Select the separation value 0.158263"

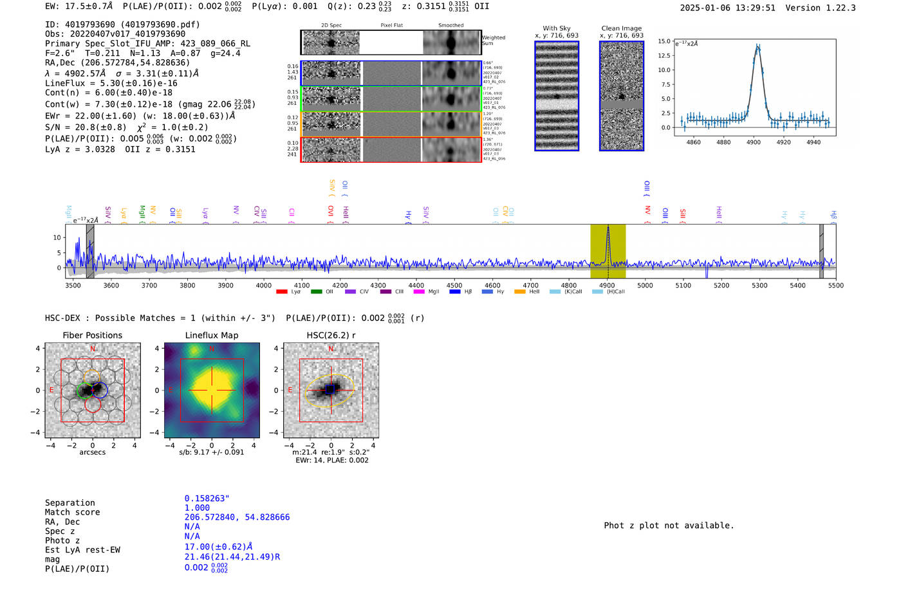tap(207, 499)
